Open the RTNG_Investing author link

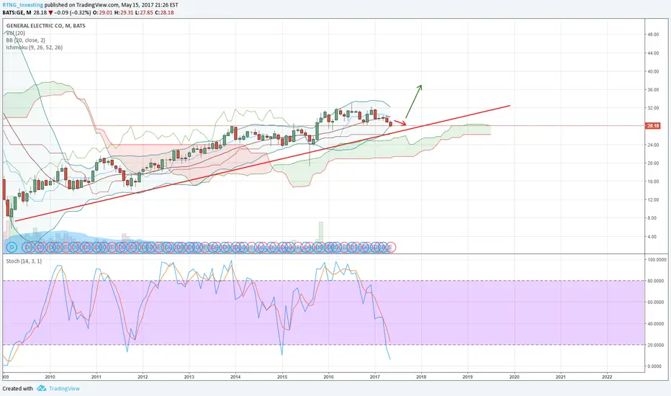click(x=23, y=5)
